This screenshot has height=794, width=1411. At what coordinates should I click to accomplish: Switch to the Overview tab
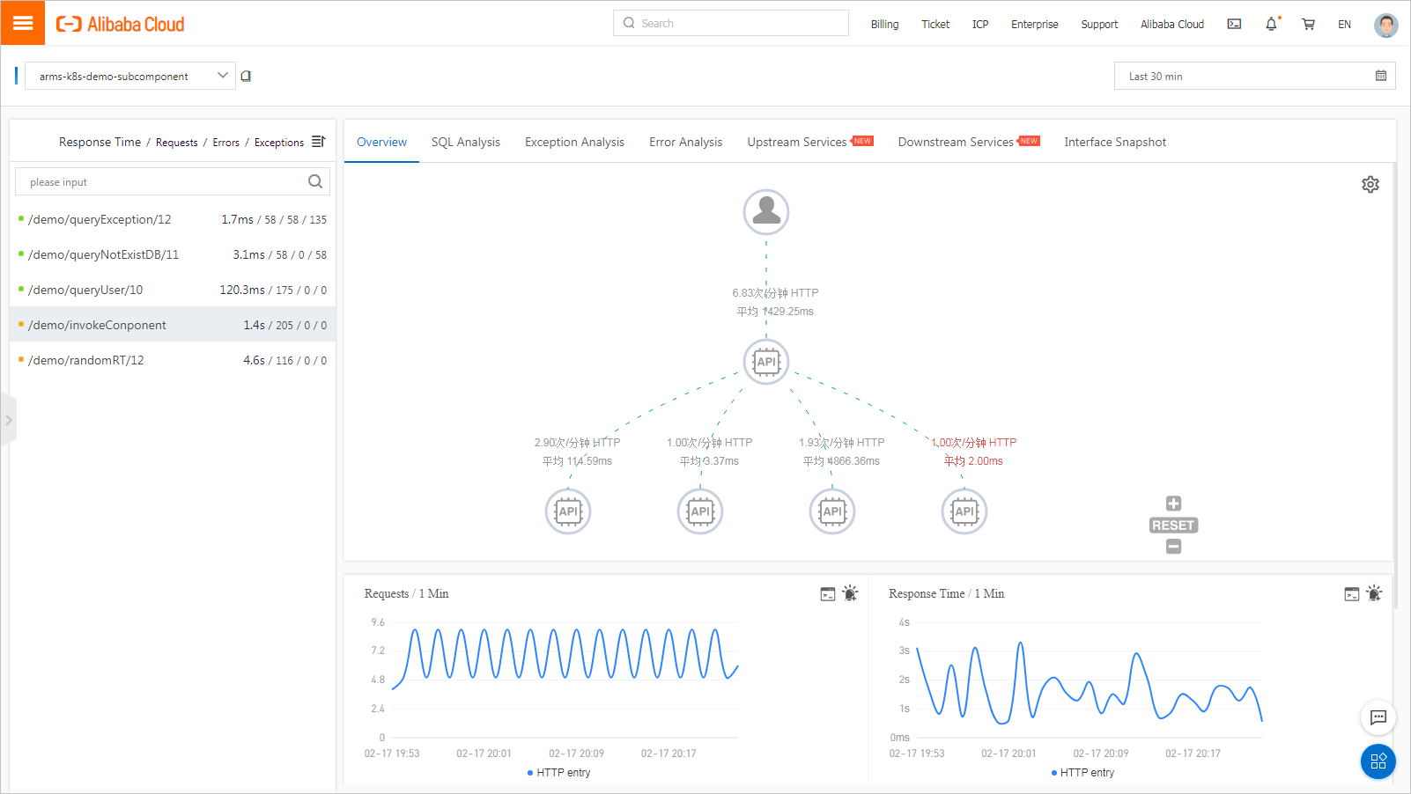coord(381,142)
